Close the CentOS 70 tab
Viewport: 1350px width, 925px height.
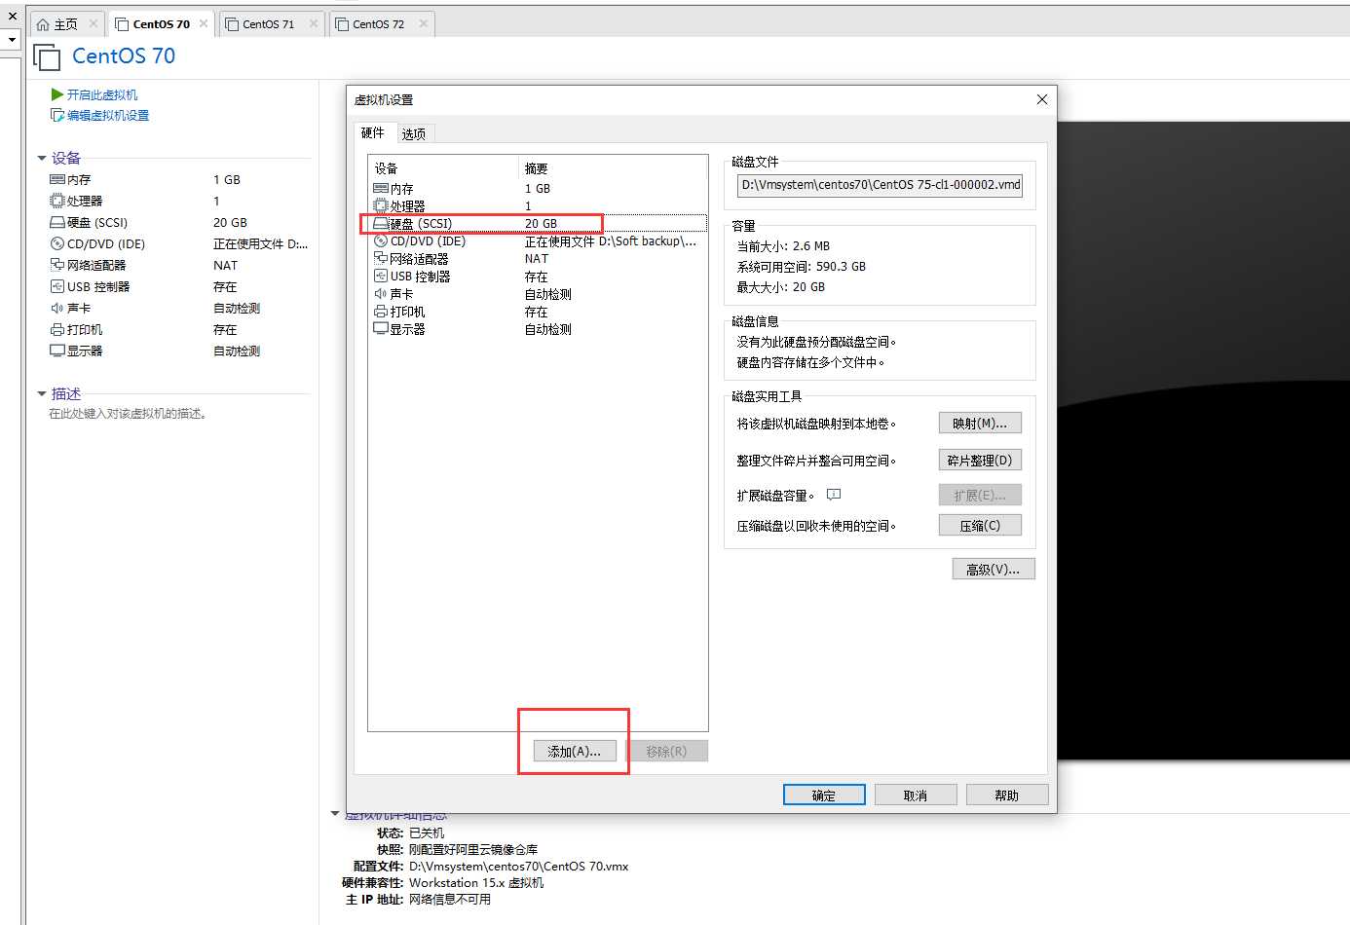point(203,23)
